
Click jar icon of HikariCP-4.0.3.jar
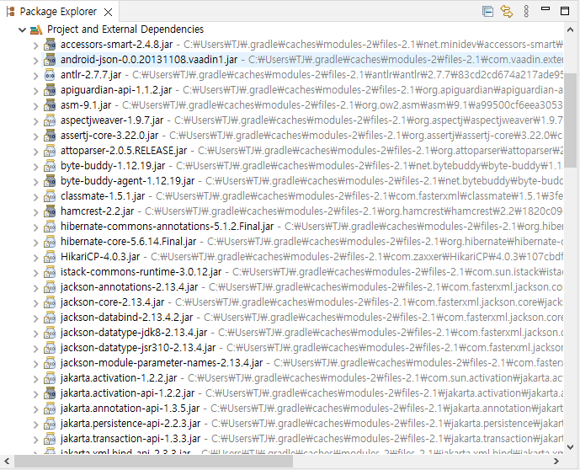click(x=50, y=257)
